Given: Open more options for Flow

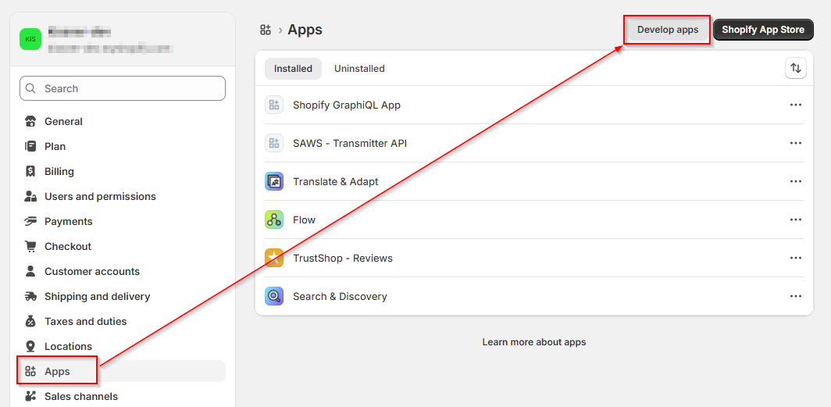Looking at the screenshot, I should (796, 220).
